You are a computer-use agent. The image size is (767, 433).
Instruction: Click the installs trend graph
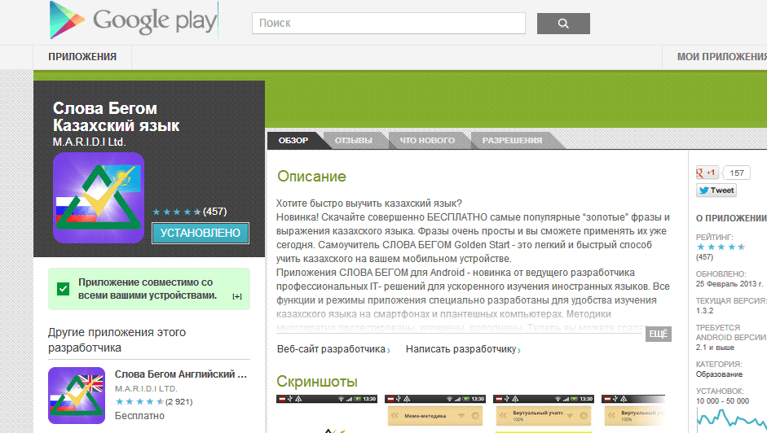pyautogui.click(x=731, y=419)
